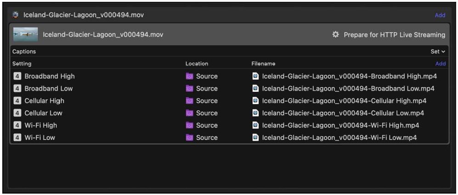Click the purple Source folder icon for Broadband Low
The height and width of the screenshot is (195, 458).
[189, 89]
